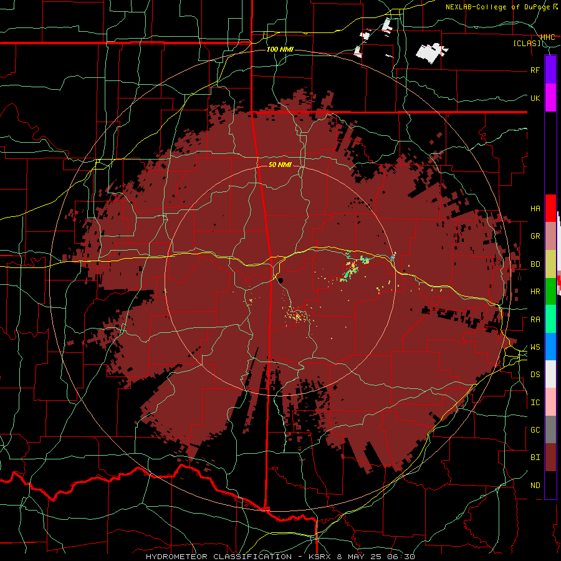Click the UK magenta legend swatch

[x=550, y=98]
